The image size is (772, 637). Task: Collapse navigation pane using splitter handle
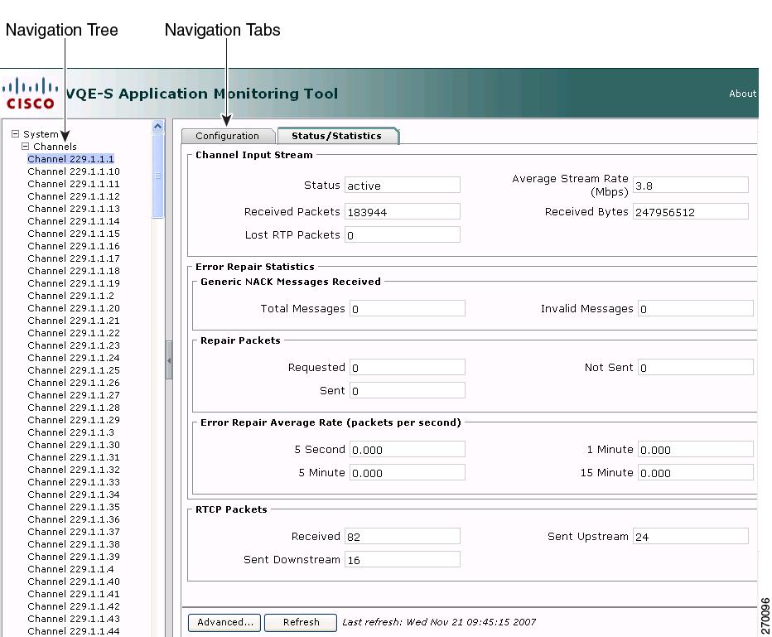[x=169, y=360]
